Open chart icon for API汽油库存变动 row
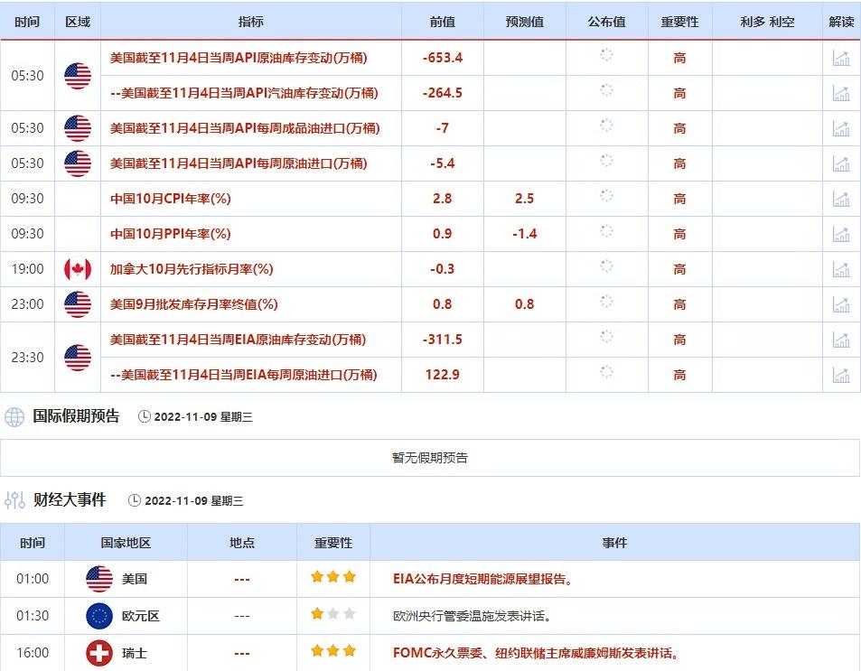 pyautogui.click(x=841, y=93)
